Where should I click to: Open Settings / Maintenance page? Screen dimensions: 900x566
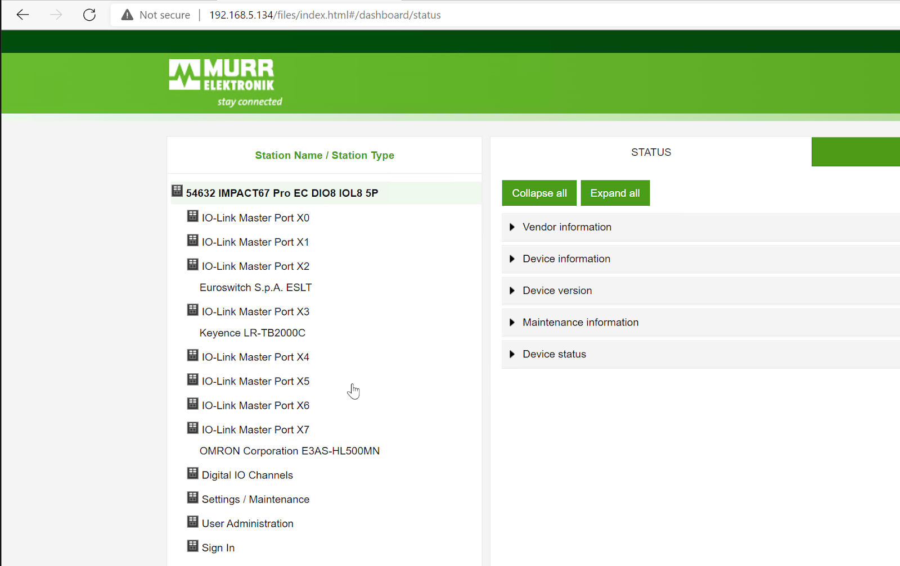tap(255, 500)
